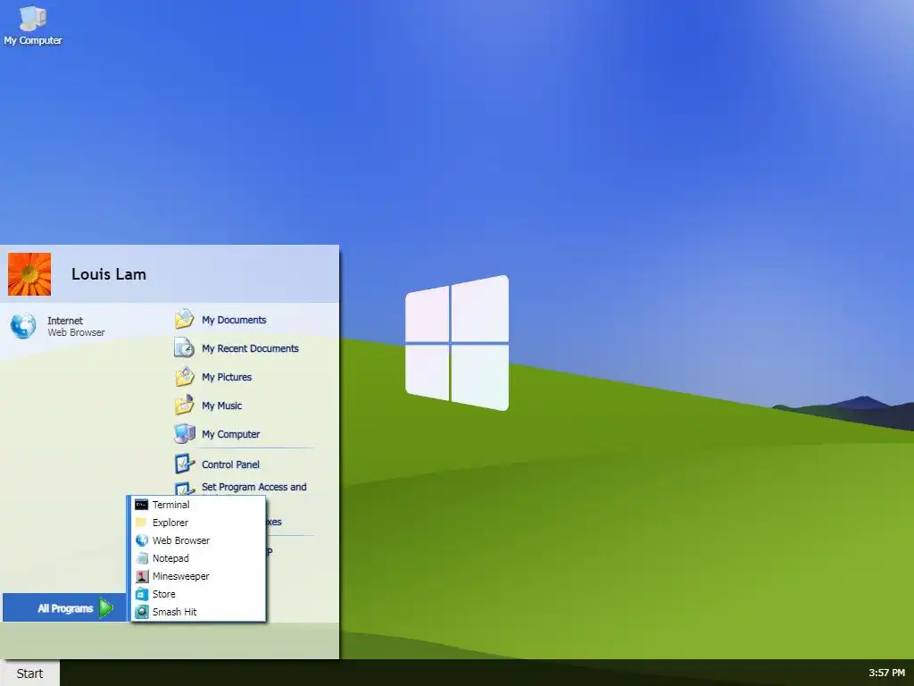
Task: Open My Pictures entry
Action: pyautogui.click(x=227, y=377)
